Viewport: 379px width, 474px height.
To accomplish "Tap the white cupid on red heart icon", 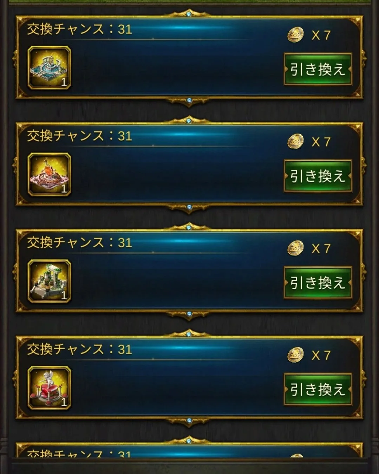I will pos(49,388).
